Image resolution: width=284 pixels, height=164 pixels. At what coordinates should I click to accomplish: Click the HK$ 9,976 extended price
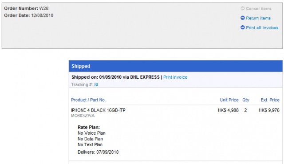click(x=269, y=110)
